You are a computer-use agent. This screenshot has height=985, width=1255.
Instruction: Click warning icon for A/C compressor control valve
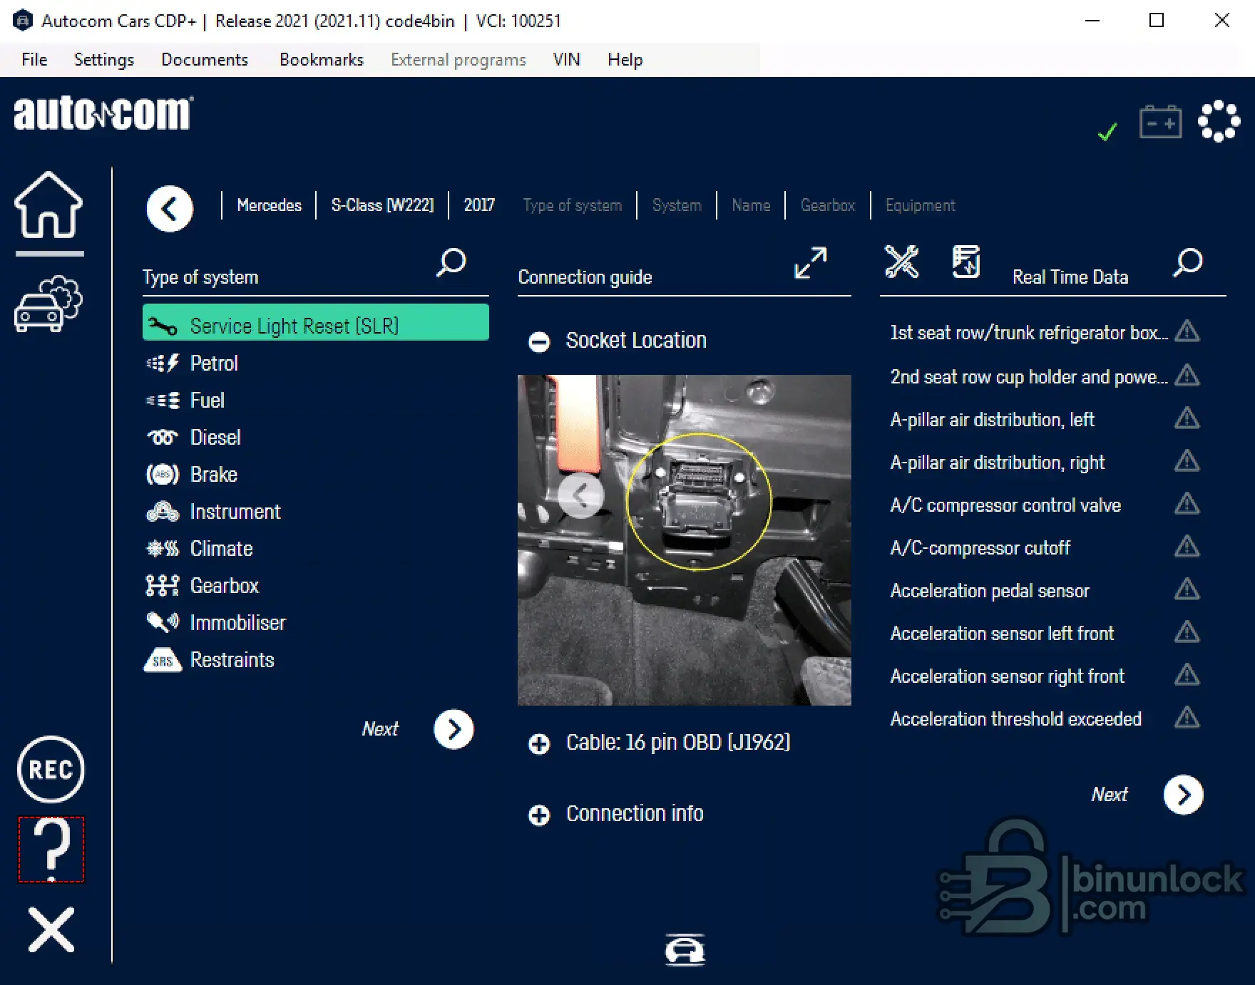click(x=1187, y=504)
